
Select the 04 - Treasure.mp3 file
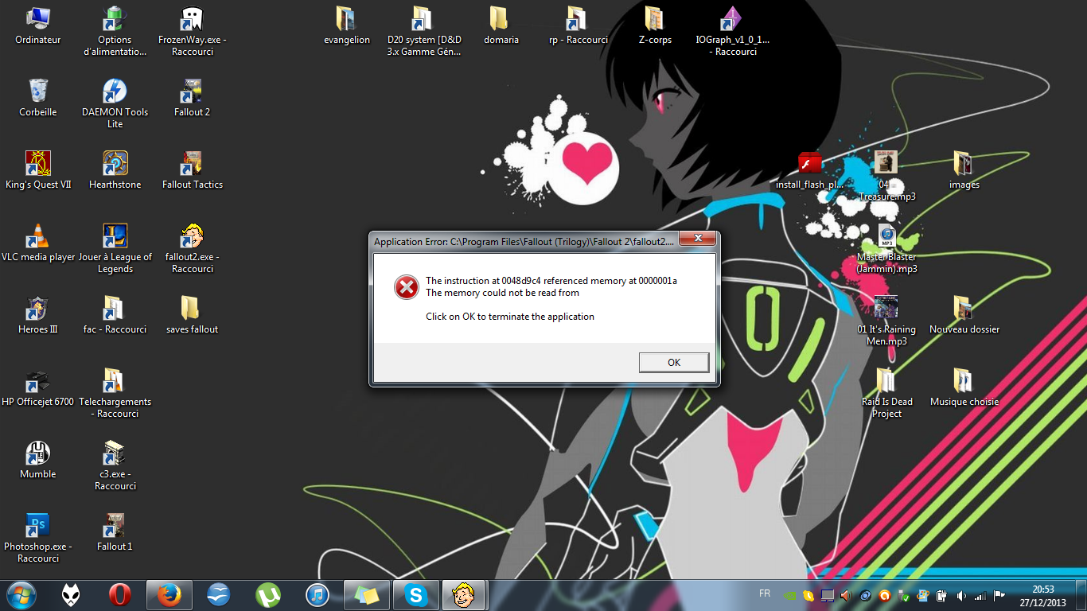886,175
